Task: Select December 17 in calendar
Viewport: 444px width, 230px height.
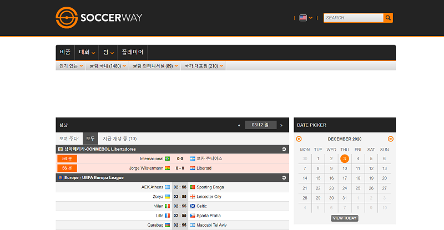Action: tap(345, 178)
